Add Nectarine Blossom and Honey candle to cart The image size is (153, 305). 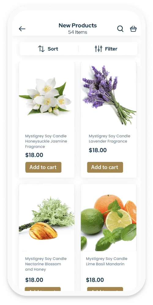(x=43, y=289)
